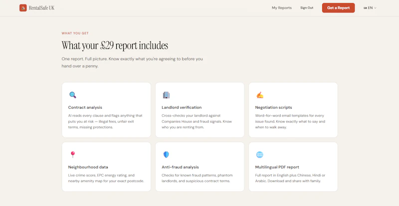Click the WHAT YOU GET section label
Viewport: 399px width, 206px height.
click(75, 33)
